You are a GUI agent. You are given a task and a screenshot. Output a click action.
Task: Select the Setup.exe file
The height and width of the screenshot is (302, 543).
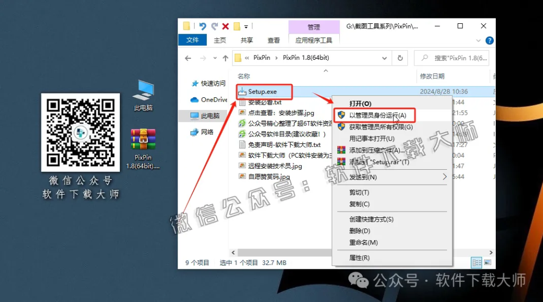click(x=262, y=91)
